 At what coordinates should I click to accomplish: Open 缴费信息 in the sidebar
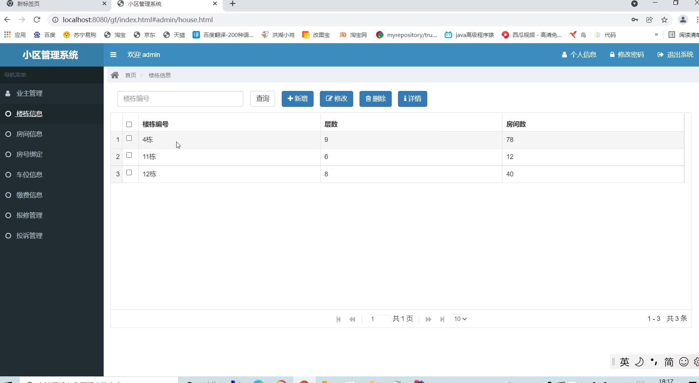tap(52, 195)
